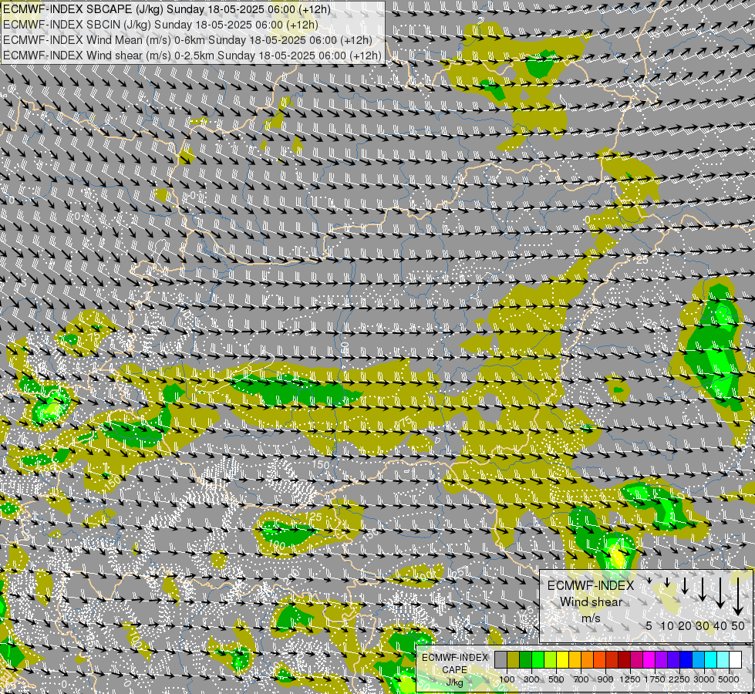The image size is (755, 694).
Task: Select the pure blue CAPE legend swatch
Action: 686,659
